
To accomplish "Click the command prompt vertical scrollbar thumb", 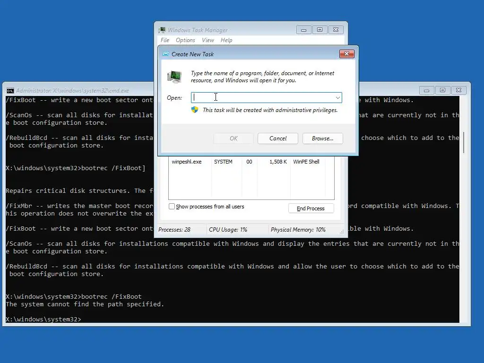I will coord(464,142).
